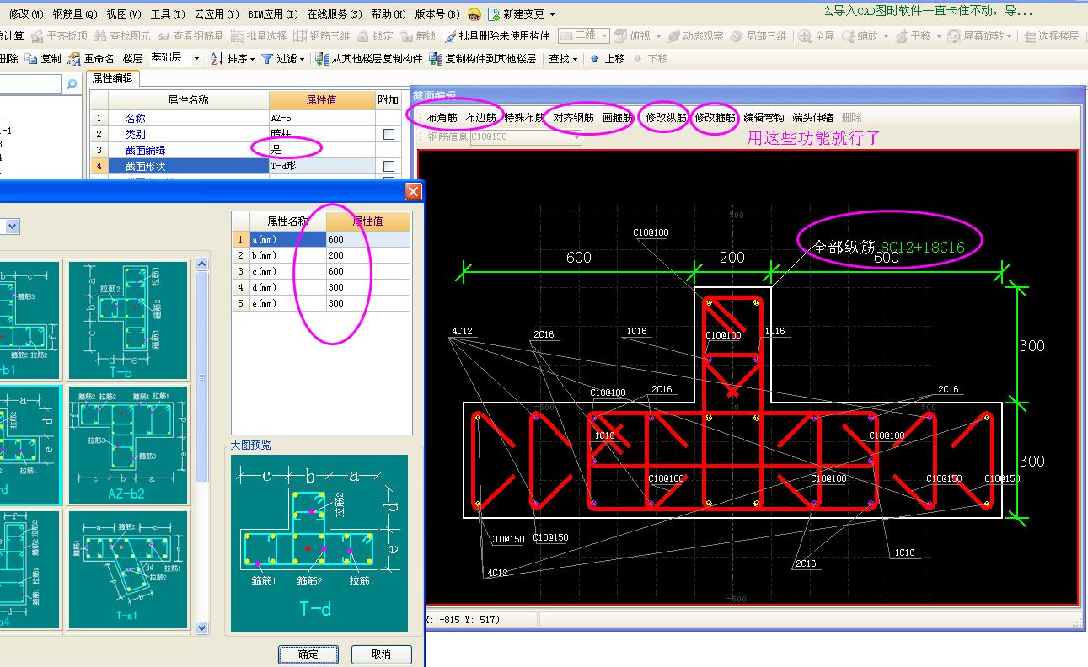The height and width of the screenshot is (667, 1088).
Task: Toggle 附加 checkbox for 类别 row
Action: [x=389, y=134]
